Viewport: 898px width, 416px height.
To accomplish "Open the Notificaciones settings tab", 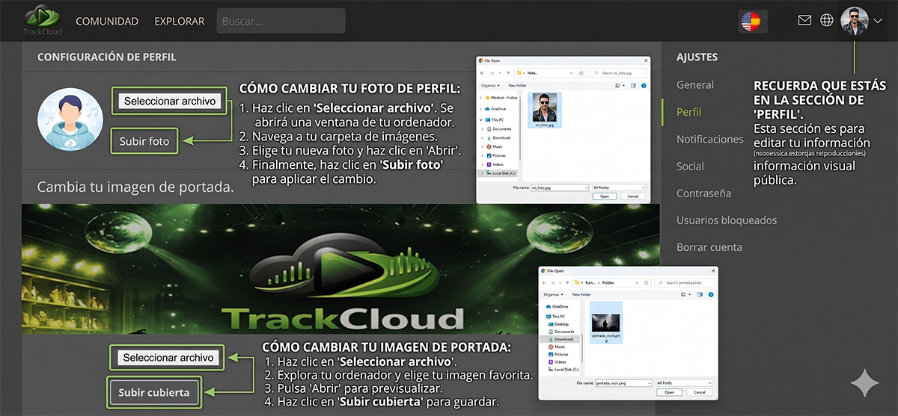I will click(710, 139).
